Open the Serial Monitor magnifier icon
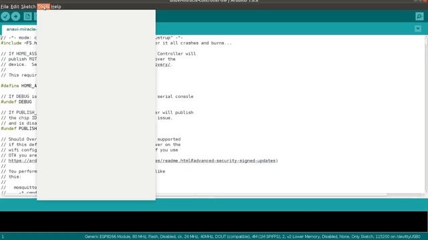This screenshot has width=428, height=240. point(419,16)
